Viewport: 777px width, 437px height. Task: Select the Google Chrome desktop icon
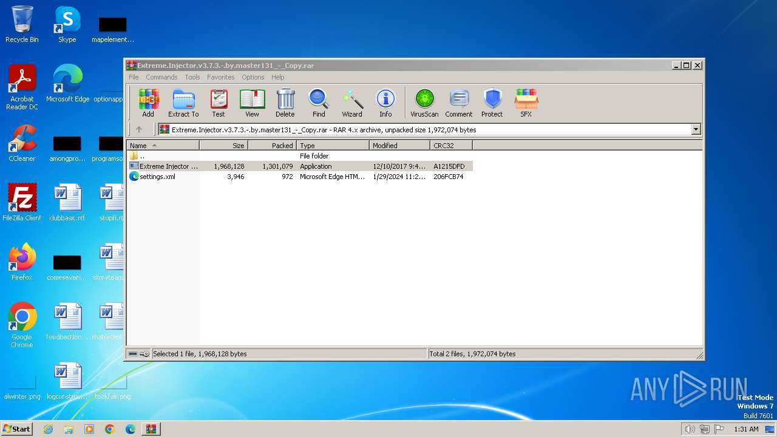(x=22, y=325)
